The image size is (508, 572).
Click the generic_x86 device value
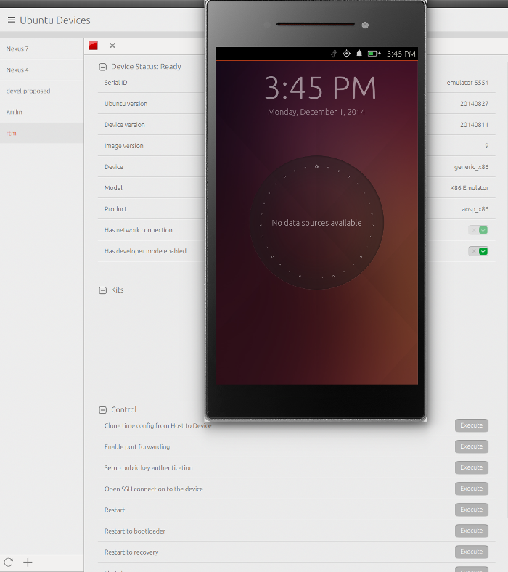[471, 167]
